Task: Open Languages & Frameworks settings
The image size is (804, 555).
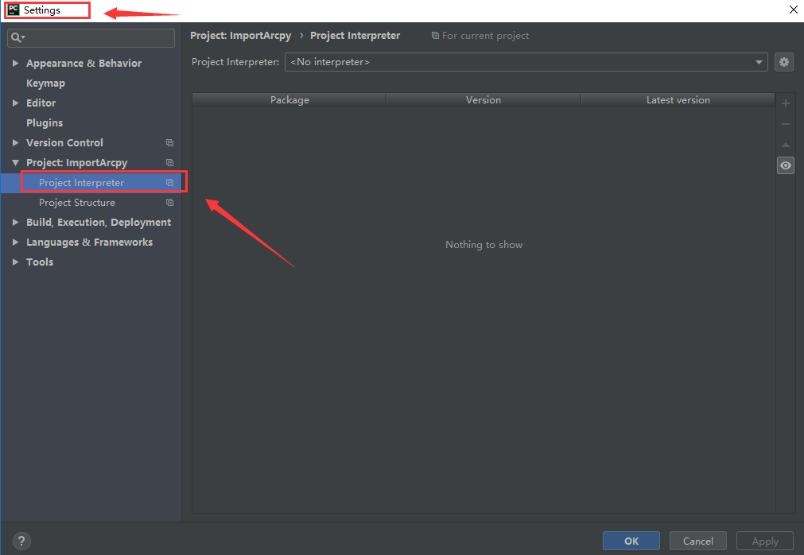Action: pos(90,242)
